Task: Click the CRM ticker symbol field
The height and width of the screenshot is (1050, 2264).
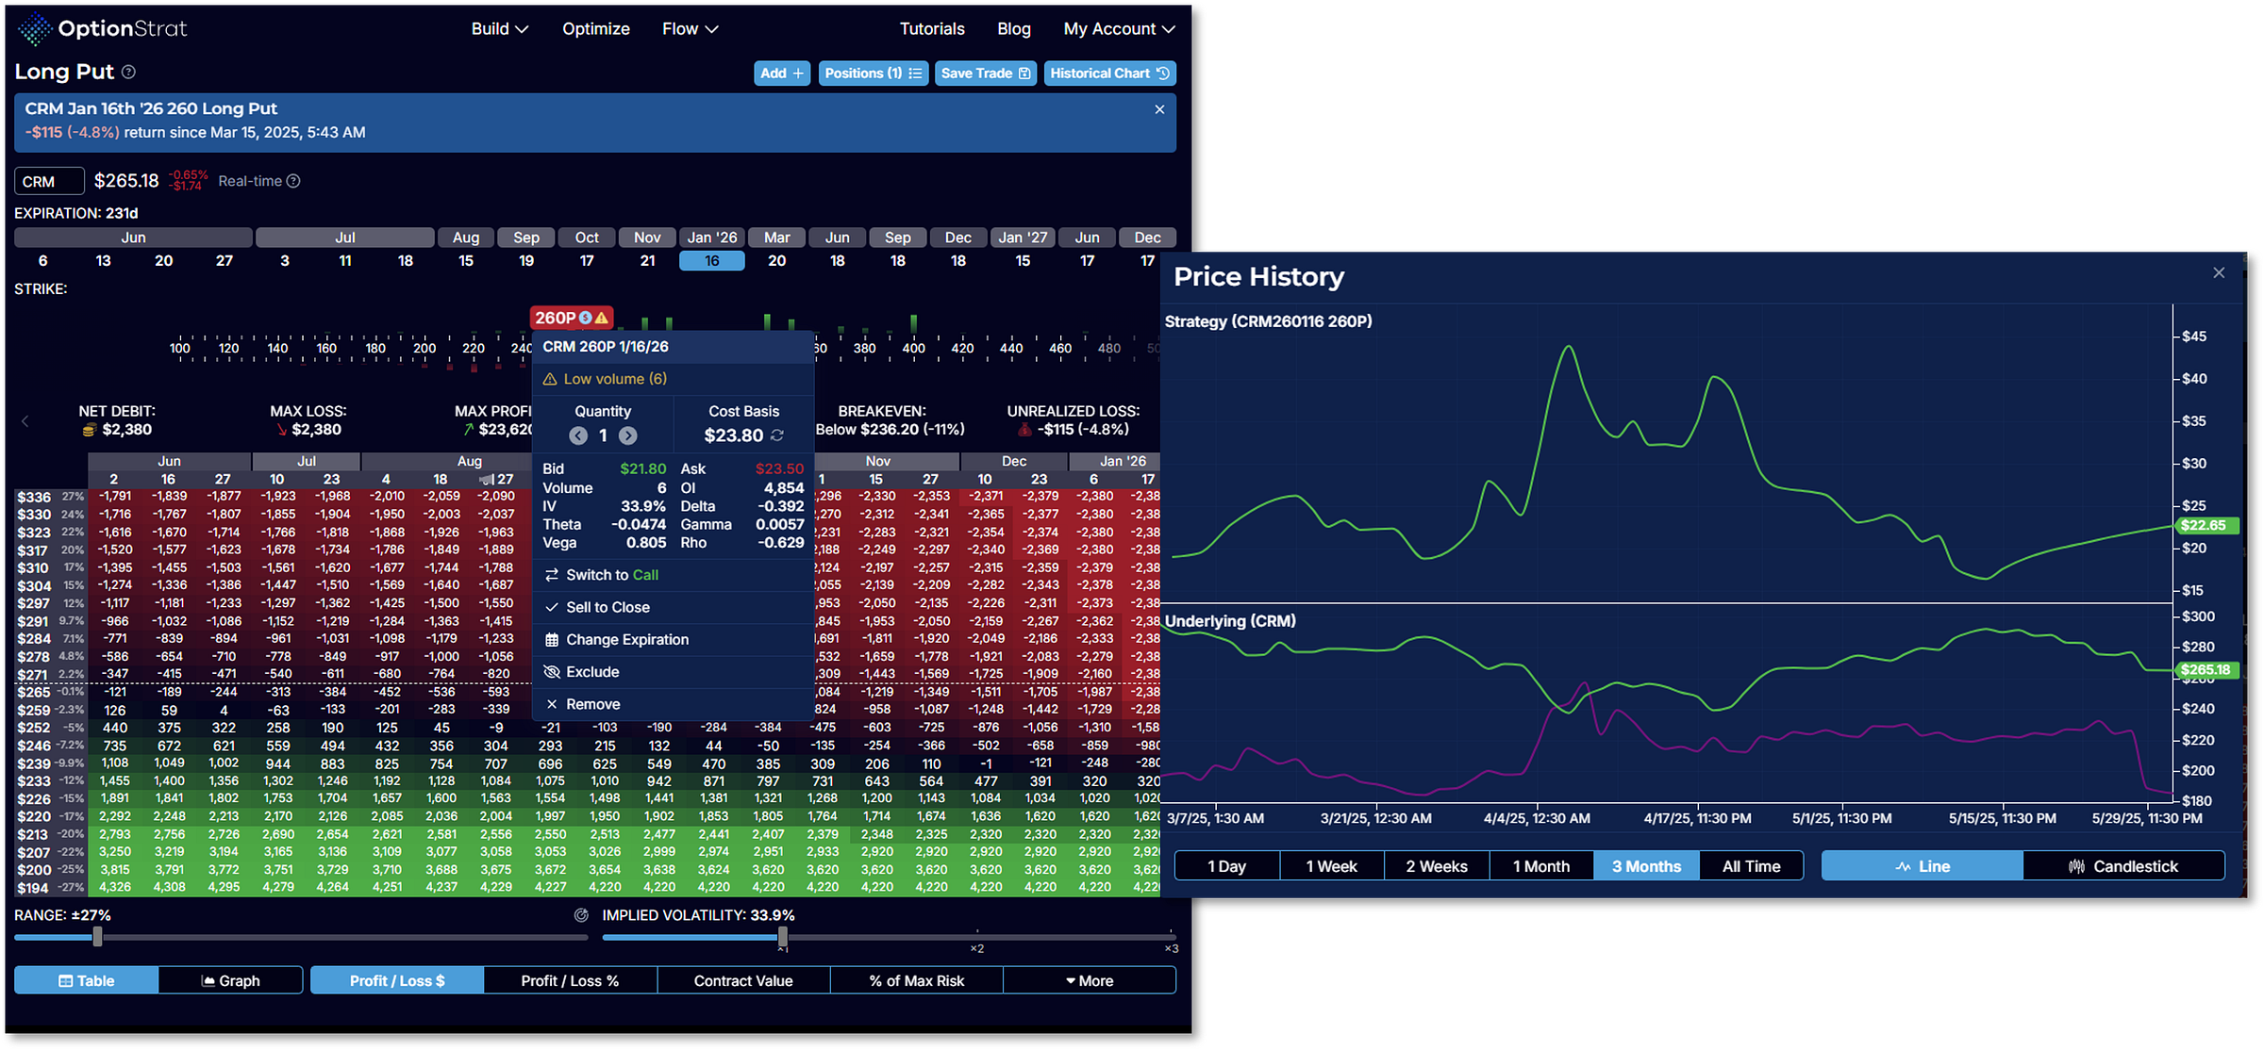Action: point(49,181)
